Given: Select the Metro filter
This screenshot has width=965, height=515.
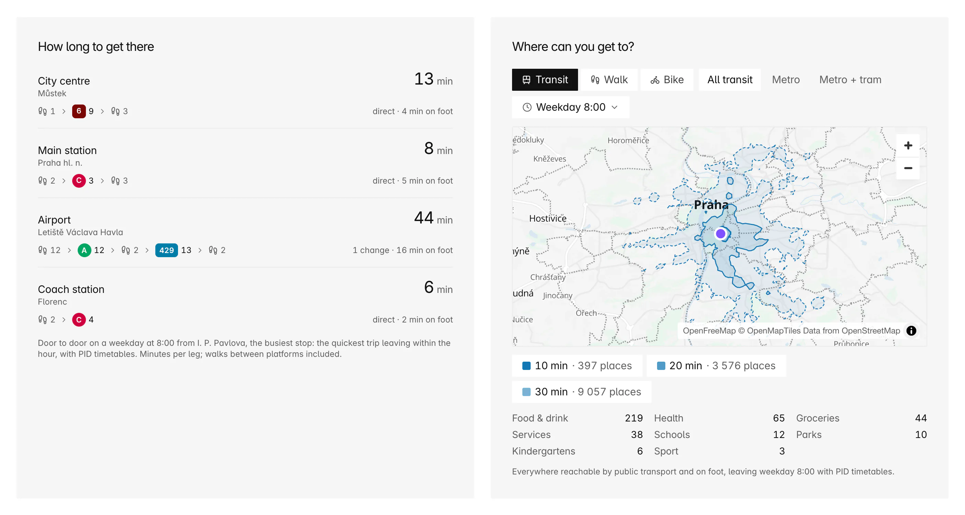Looking at the screenshot, I should click(786, 80).
